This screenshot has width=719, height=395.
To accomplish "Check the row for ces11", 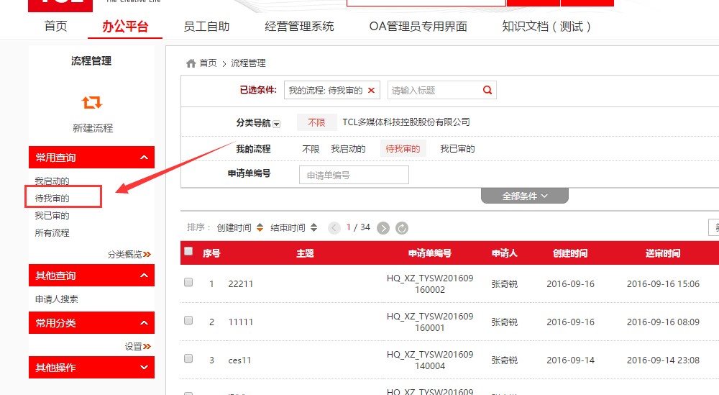I will tap(188, 359).
